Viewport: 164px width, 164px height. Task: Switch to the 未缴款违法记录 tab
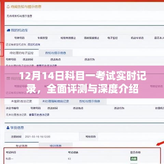tap(22, 101)
